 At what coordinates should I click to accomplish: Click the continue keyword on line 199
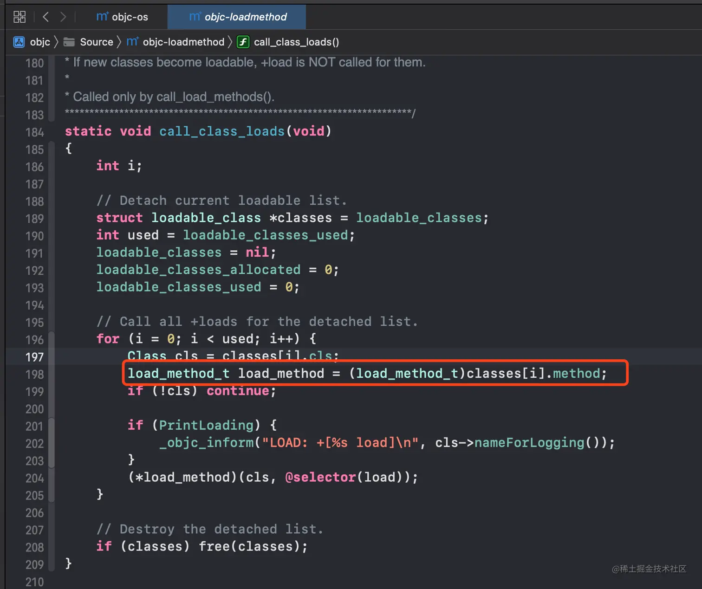238,391
